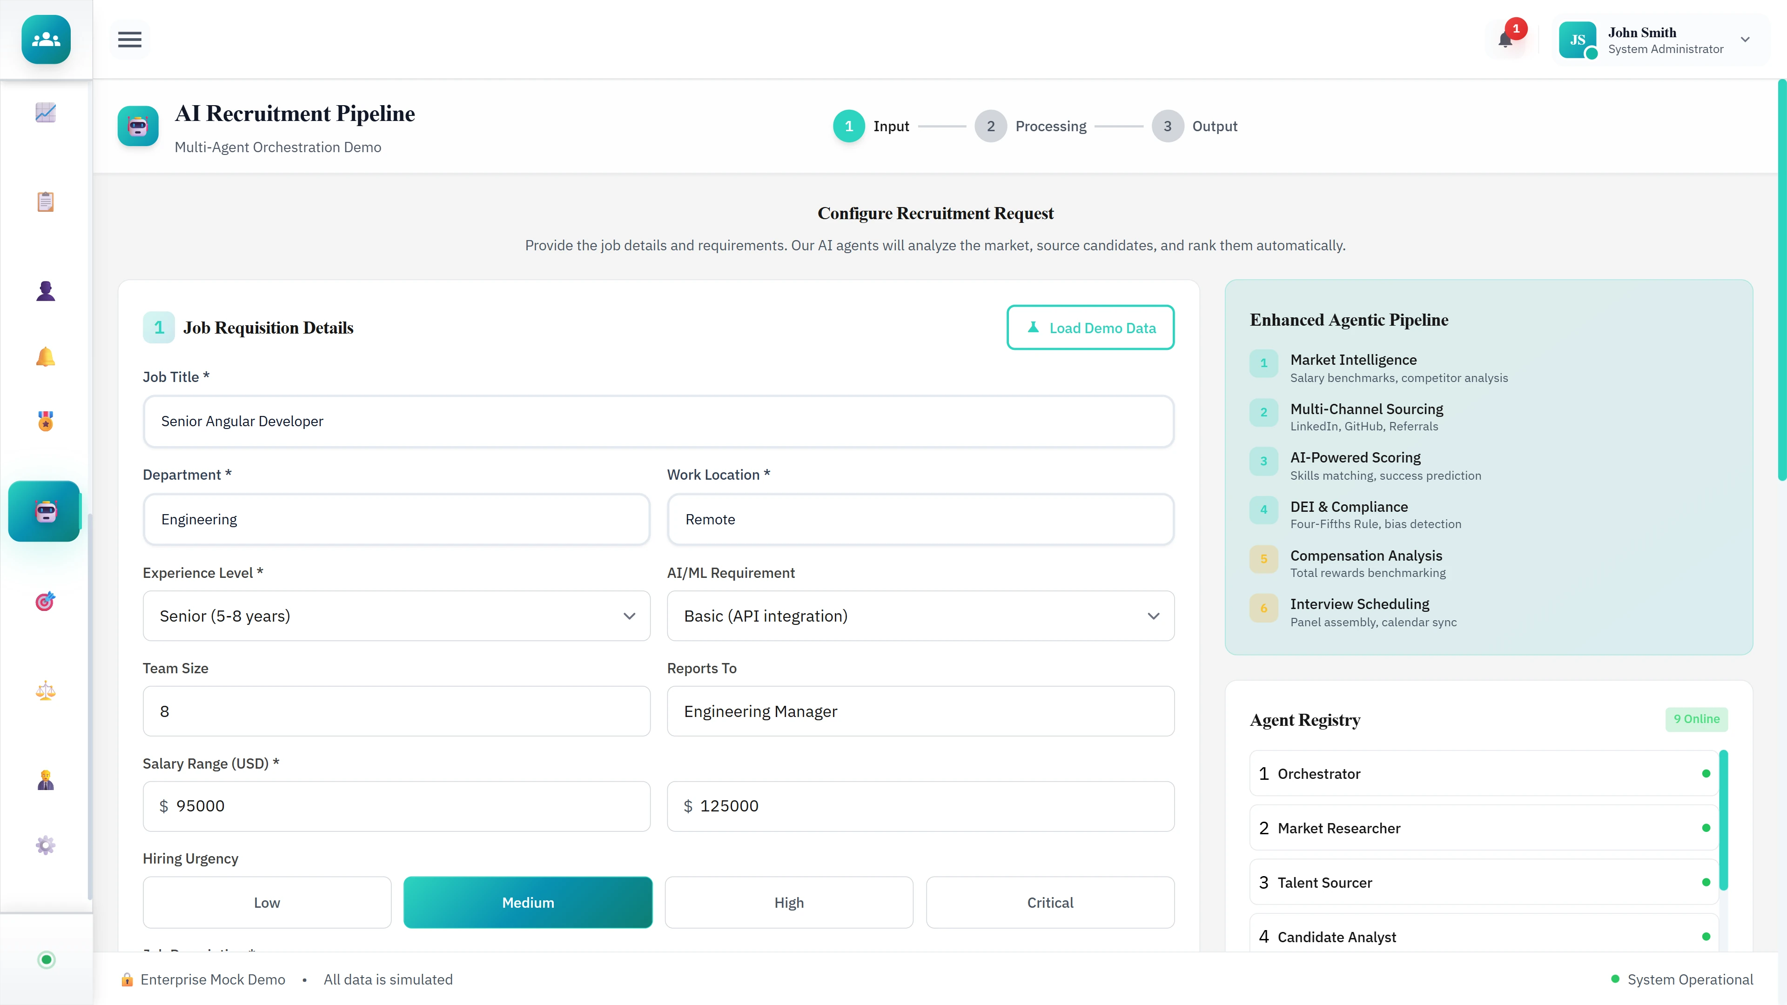Open the analytics chart icon in sidebar

pos(45,112)
